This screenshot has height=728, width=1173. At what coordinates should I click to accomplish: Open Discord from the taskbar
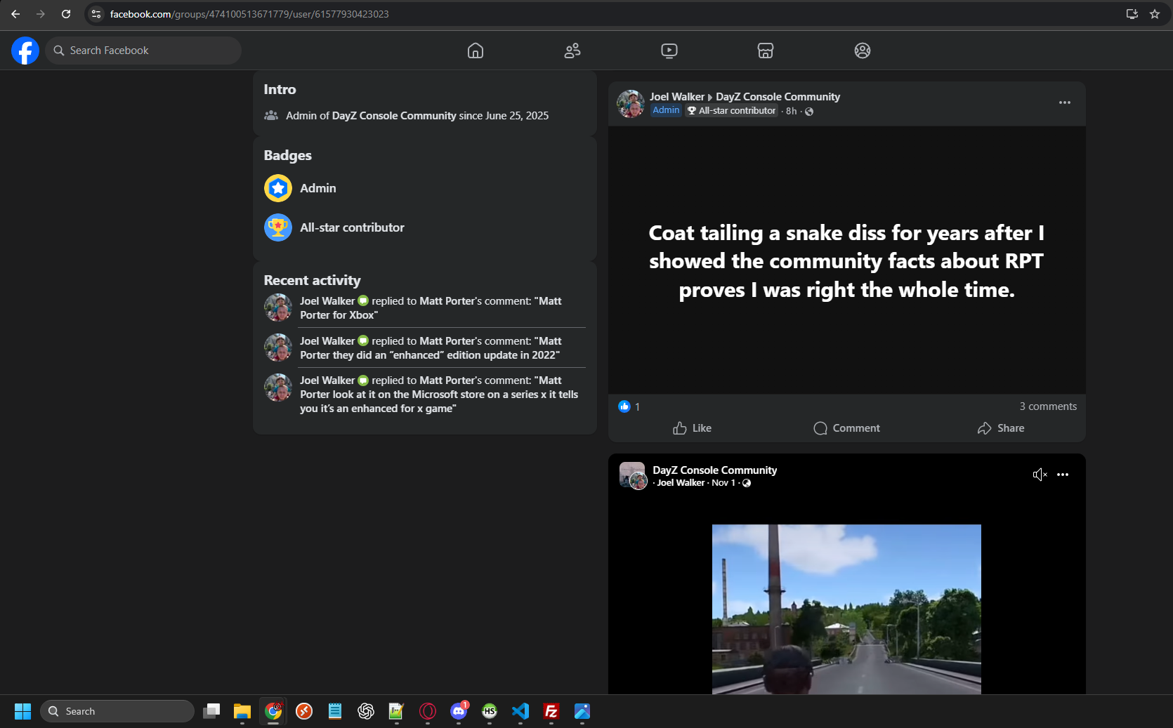(x=459, y=711)
